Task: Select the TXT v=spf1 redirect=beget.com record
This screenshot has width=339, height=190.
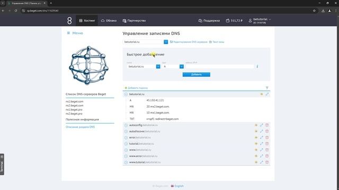Action: point(163,119)
